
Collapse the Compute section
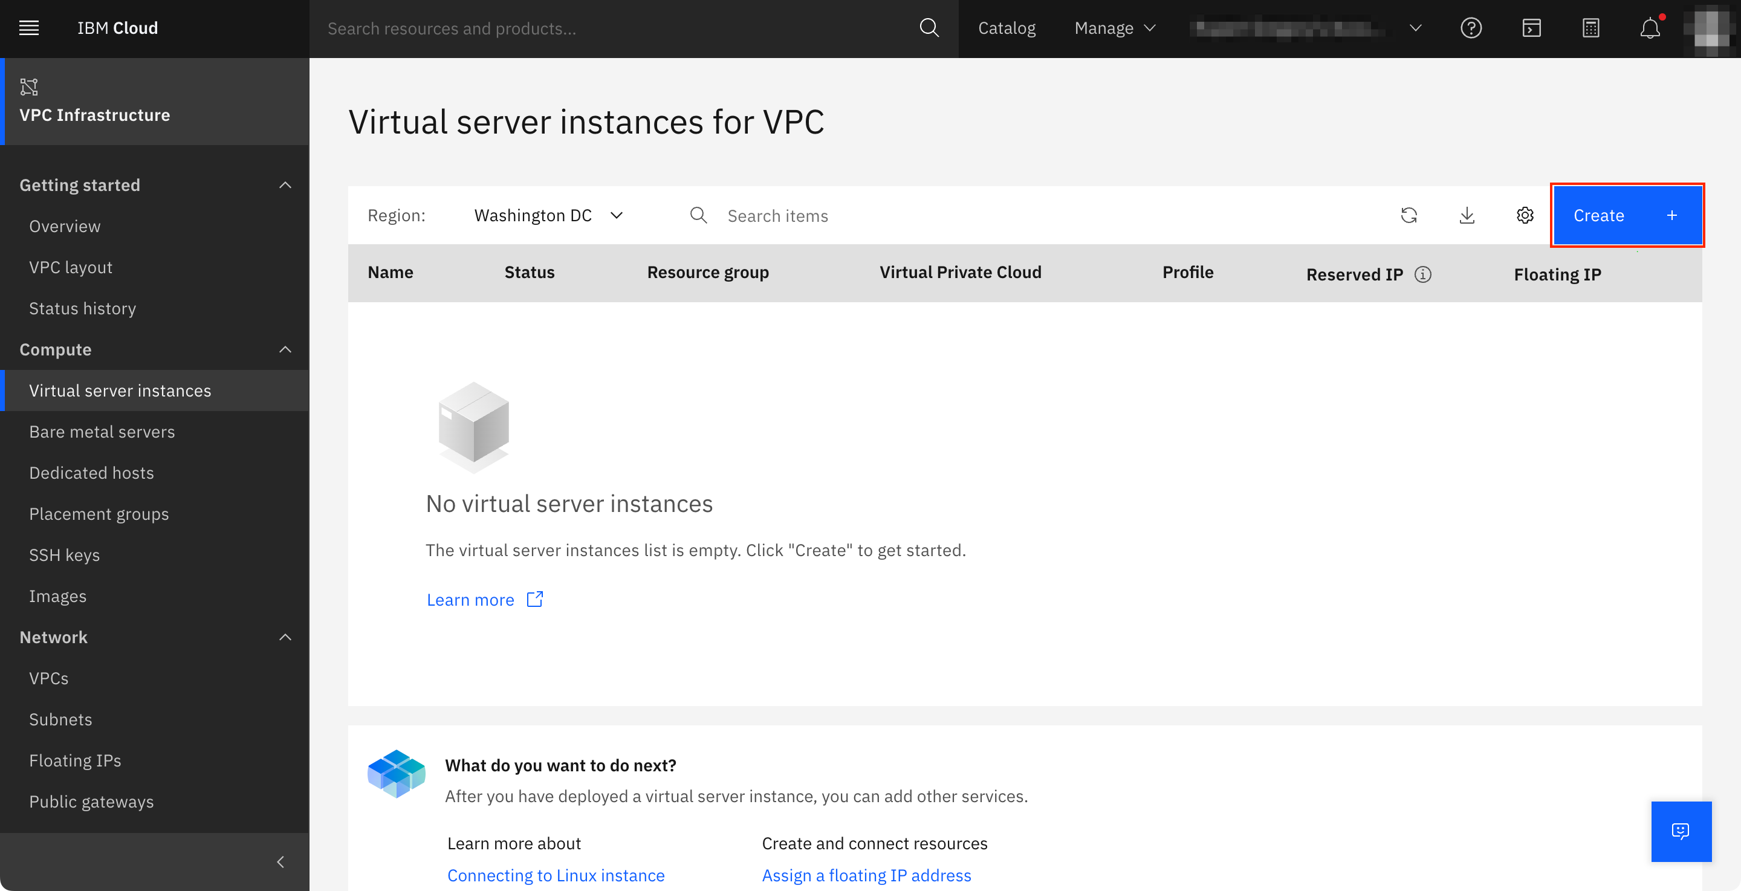point(285,349)
